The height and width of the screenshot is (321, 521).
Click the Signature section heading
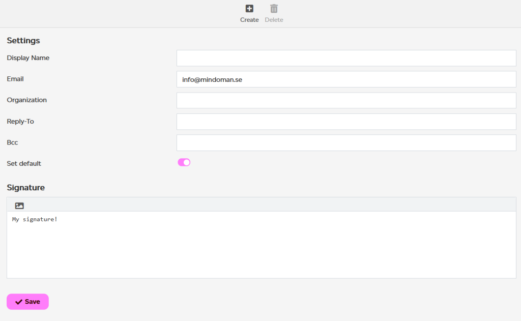(25, 187)
